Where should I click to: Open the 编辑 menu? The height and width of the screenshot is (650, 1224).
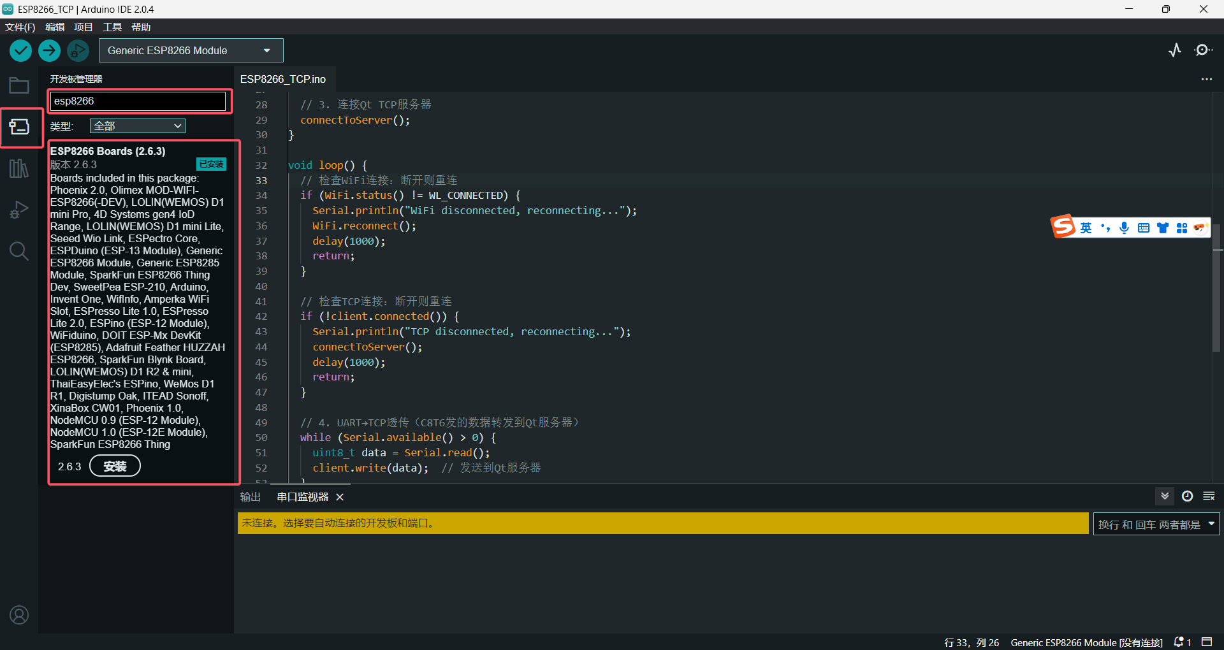55,27
